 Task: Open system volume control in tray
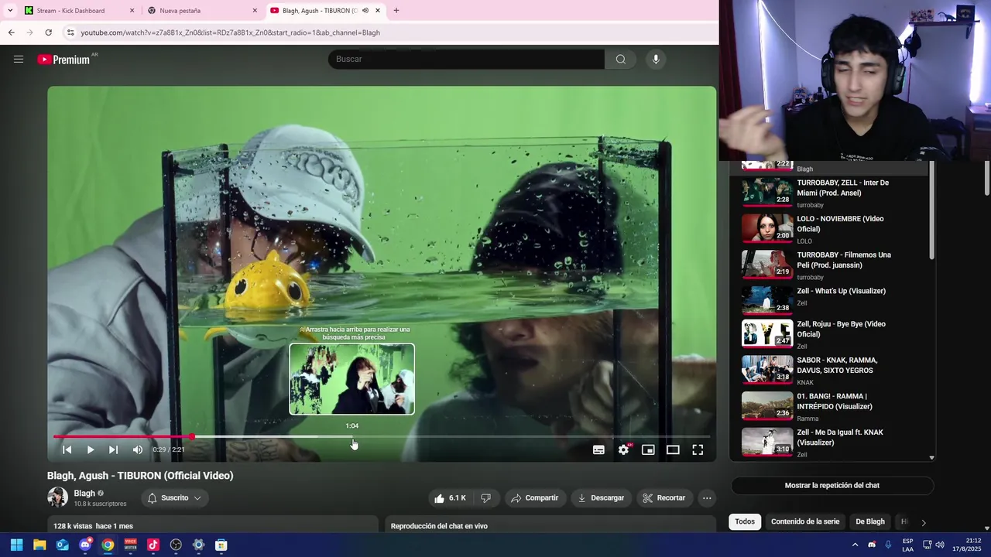[x=940, y=545]
